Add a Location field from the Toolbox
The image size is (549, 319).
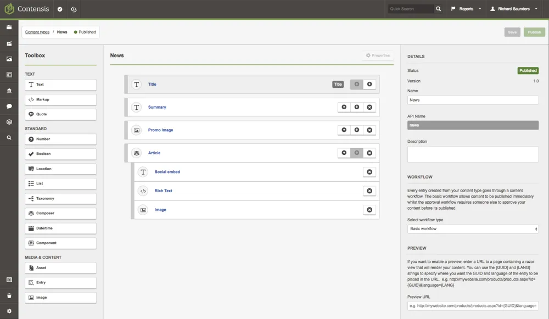tap(60, 169)
